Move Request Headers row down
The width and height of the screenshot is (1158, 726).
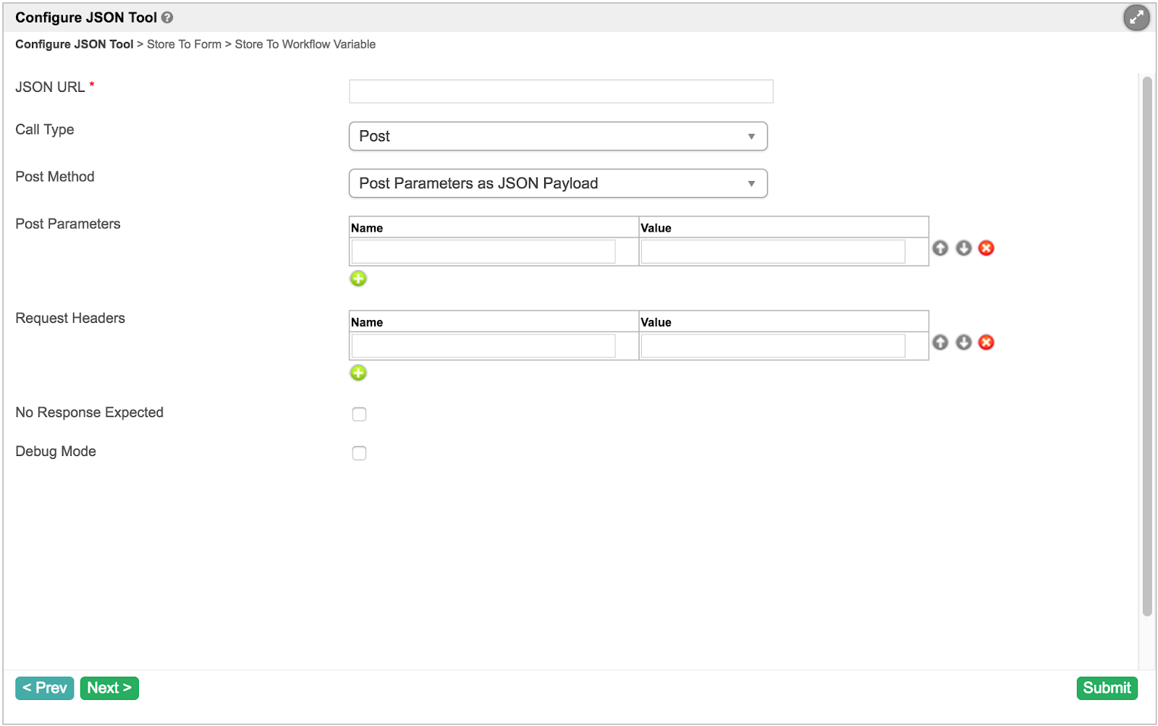(963, 342)
